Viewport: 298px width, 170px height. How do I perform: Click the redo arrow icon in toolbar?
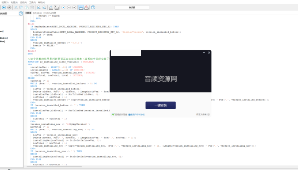(x=9, y=7)
